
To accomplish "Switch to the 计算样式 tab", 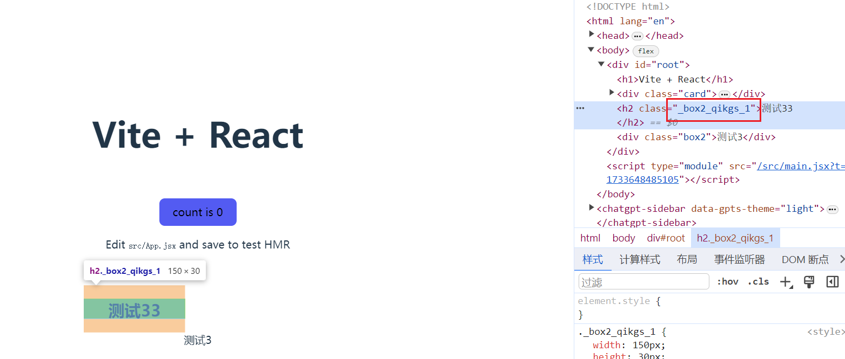I will click(x=640, y=259).
